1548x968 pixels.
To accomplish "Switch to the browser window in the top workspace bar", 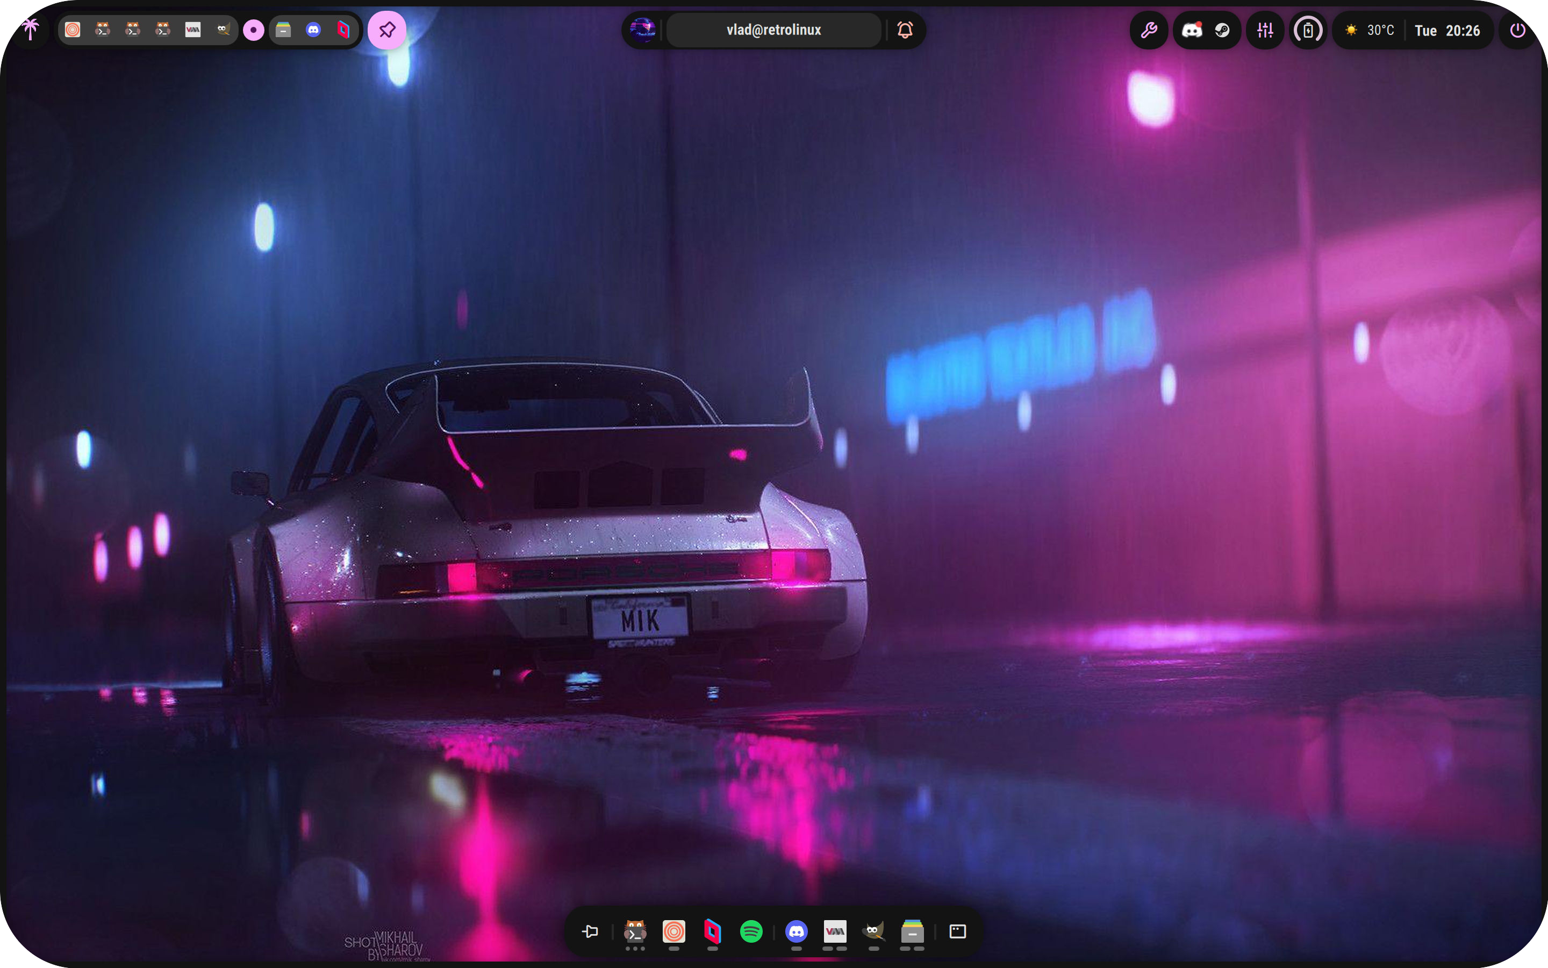I will (x=73, y=30).
